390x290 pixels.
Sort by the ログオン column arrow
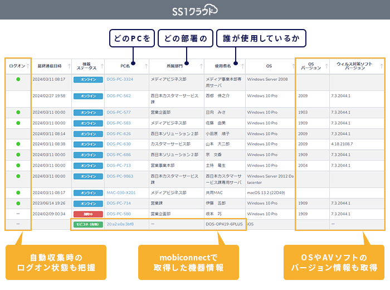coord(28,66)
